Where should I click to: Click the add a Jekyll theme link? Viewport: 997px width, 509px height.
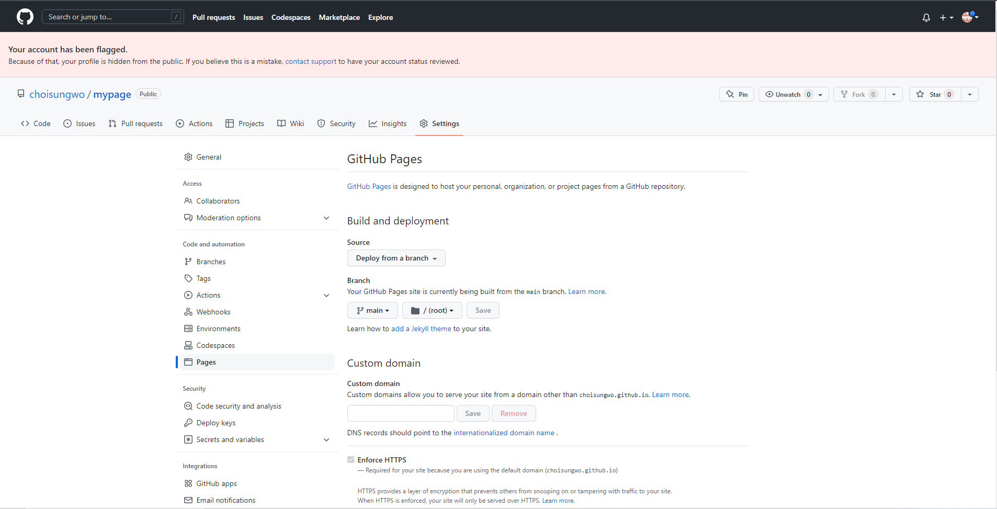[x=421, y=329]
